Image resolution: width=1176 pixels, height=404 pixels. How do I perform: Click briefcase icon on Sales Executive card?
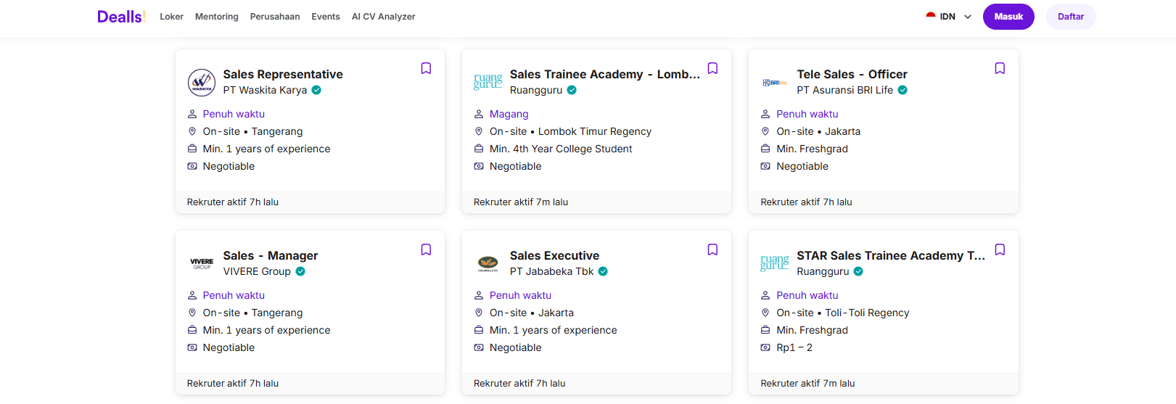click(479, 330)
